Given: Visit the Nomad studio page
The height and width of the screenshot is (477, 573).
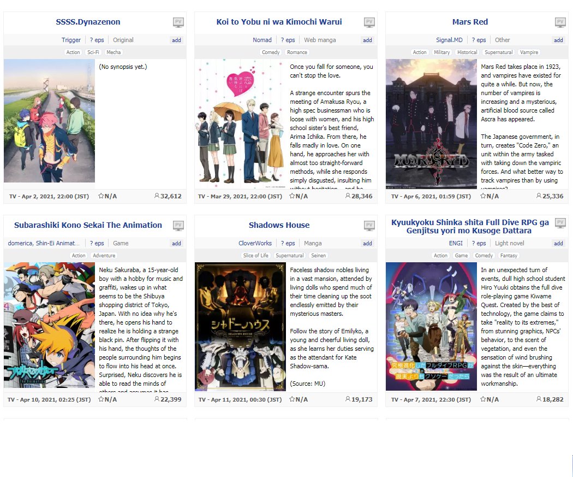Looking at the screenshot, I should 262,40.
